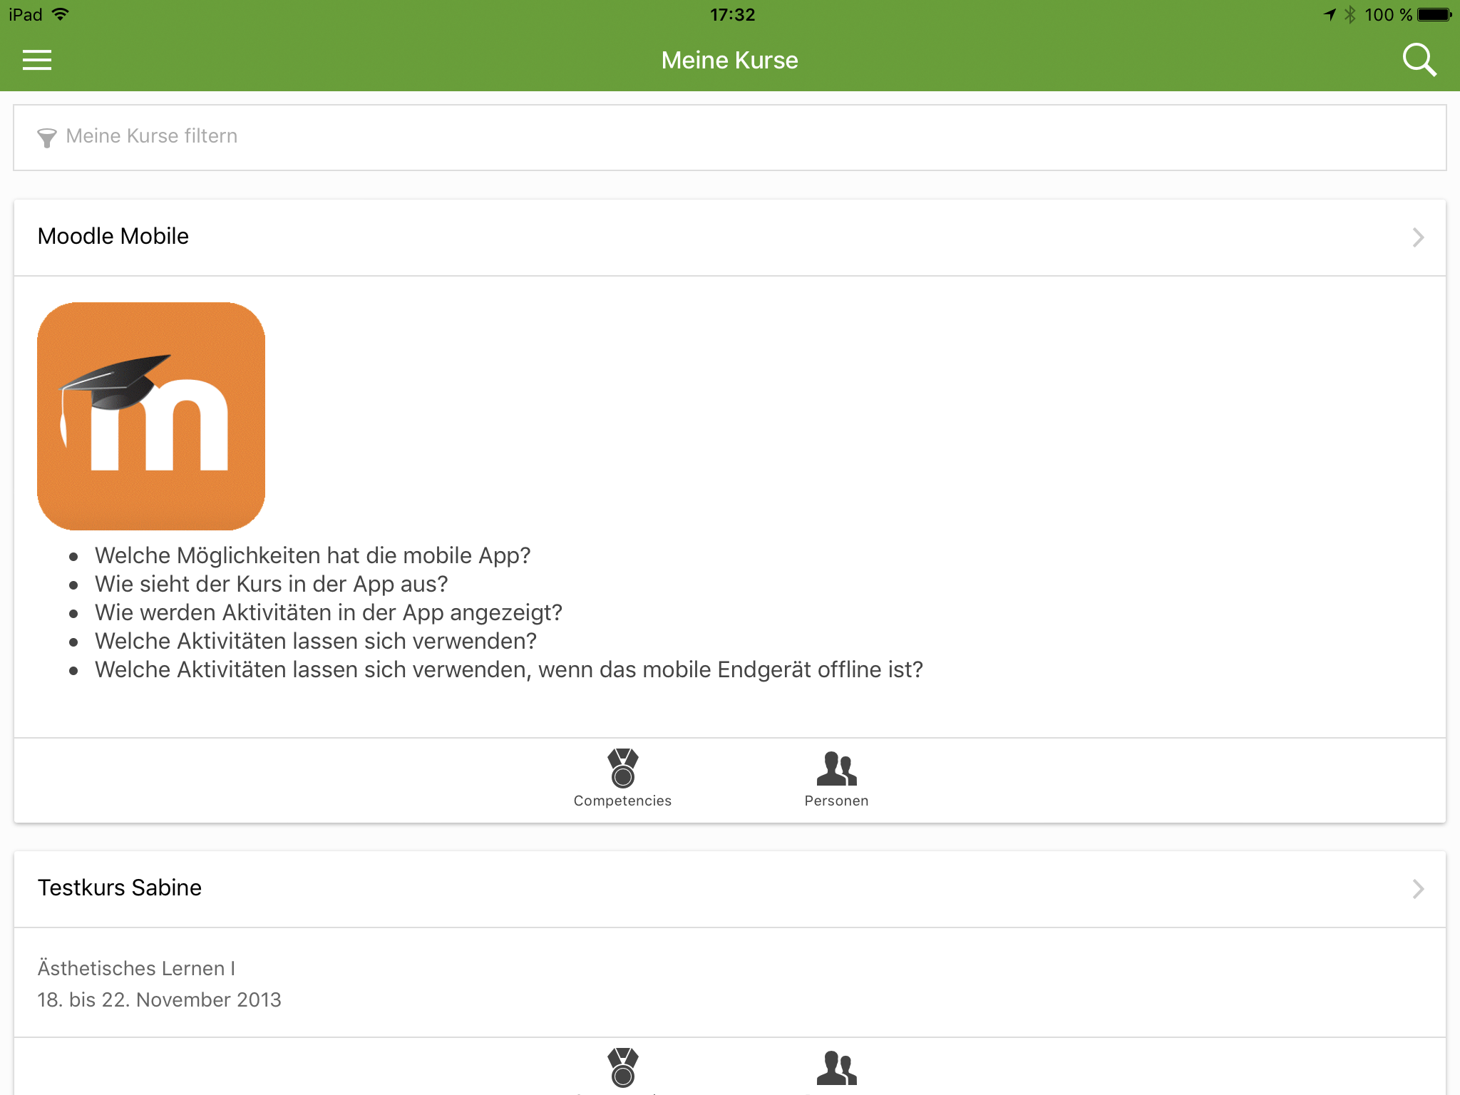Click the filter funnel icon
This screenshot has width=1460, height=1095.
(47, 138)
